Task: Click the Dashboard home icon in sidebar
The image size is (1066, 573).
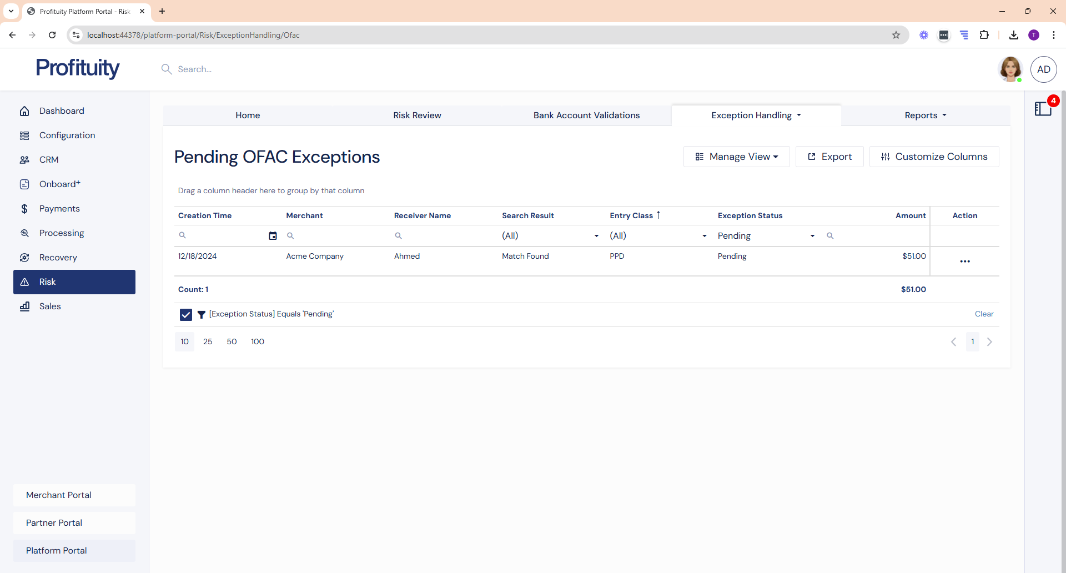Action: click(x=24, y=111)
